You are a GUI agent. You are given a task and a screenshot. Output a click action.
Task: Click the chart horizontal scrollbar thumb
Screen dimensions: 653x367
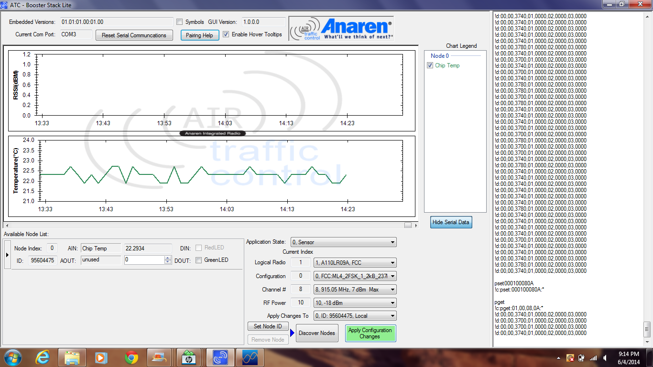(408, 225)
